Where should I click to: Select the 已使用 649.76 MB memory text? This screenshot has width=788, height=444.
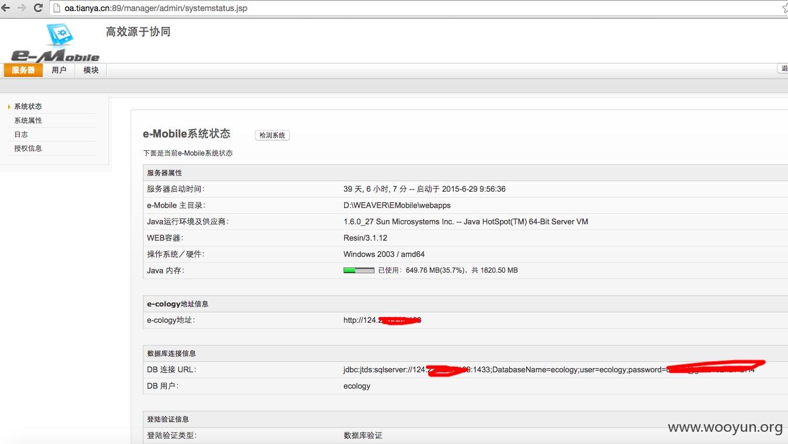tap(448, 270)
